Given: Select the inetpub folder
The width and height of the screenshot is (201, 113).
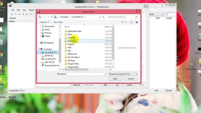Looking at the screenshot, I should [71, 44].
